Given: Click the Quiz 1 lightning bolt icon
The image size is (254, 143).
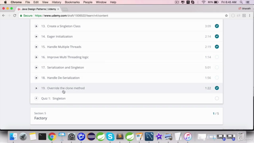Looking at the screenshot, I should coord(36,99).
